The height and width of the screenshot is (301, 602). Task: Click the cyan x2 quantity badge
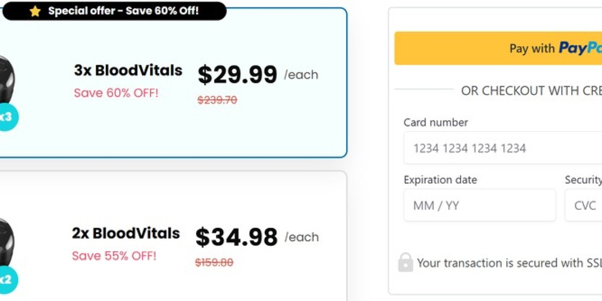click(7, 279)
